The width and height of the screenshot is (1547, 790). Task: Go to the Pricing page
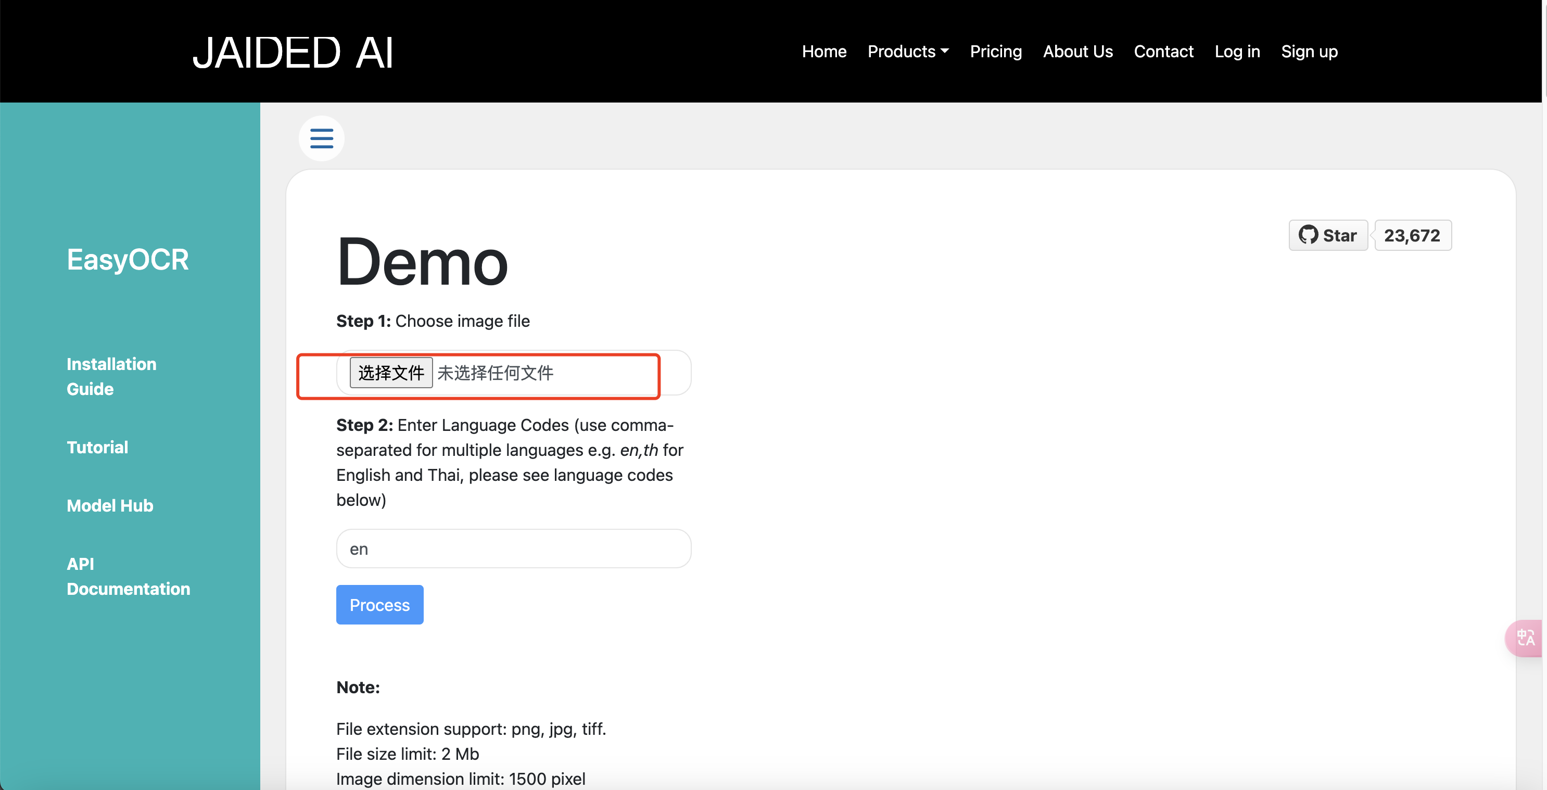[995, 52]
